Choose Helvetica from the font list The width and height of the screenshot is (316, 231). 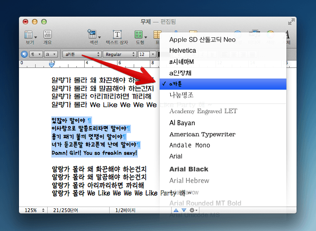coord(223,50)
